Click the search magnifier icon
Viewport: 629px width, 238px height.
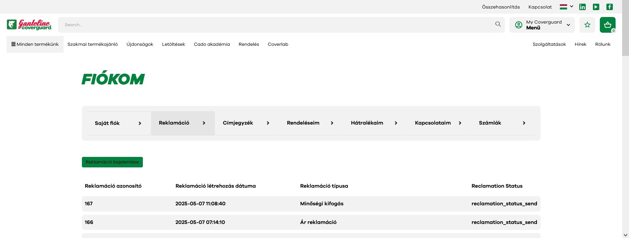(x=498, y=24)
